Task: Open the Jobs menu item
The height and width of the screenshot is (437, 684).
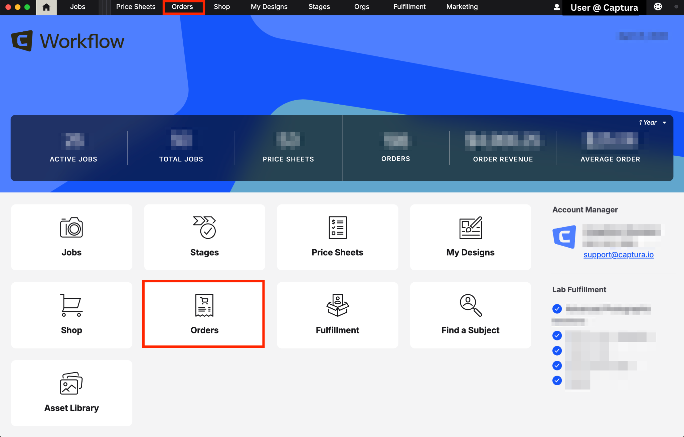Action: [77, 7]
